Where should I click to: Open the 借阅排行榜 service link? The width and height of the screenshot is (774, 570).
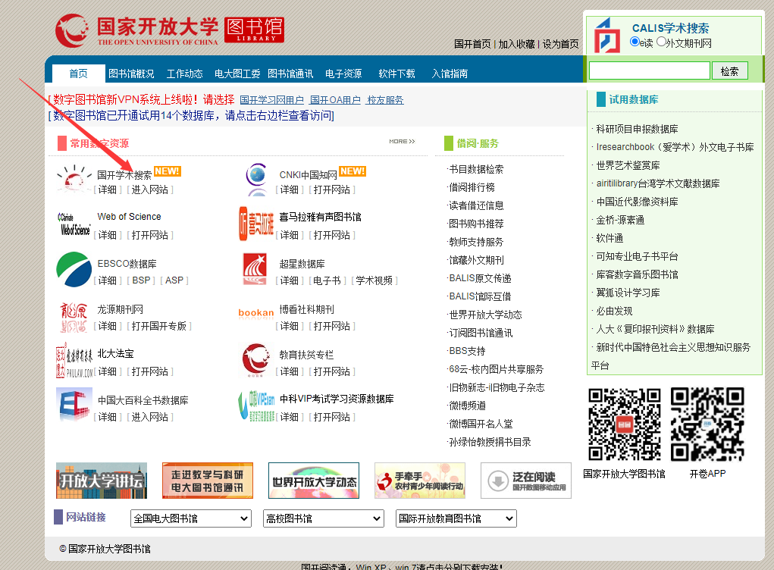click(x=472, y=187)
